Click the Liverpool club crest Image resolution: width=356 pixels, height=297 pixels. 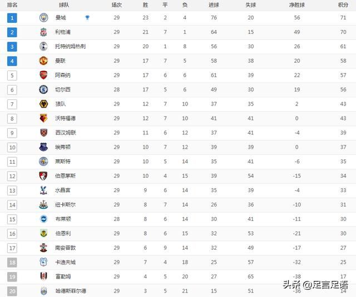pyautogui.click(x=43, y=32)
